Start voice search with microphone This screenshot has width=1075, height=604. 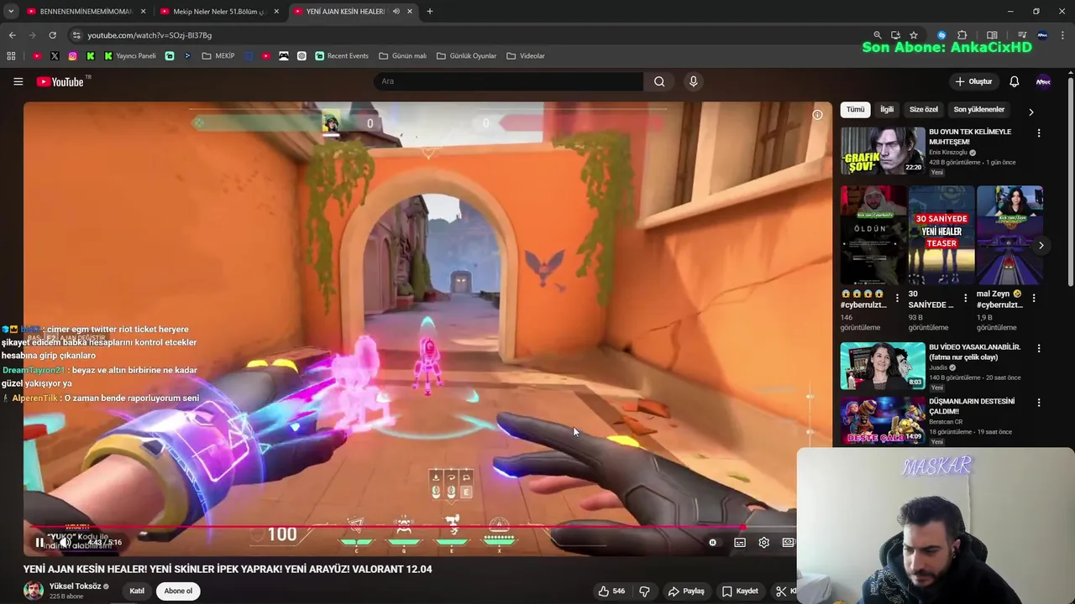tap(693, 81)
